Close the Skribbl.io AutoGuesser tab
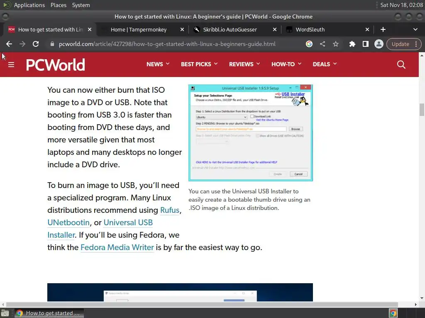The width and height of the screenshot is (425, 318). click(x=275, y=29)
